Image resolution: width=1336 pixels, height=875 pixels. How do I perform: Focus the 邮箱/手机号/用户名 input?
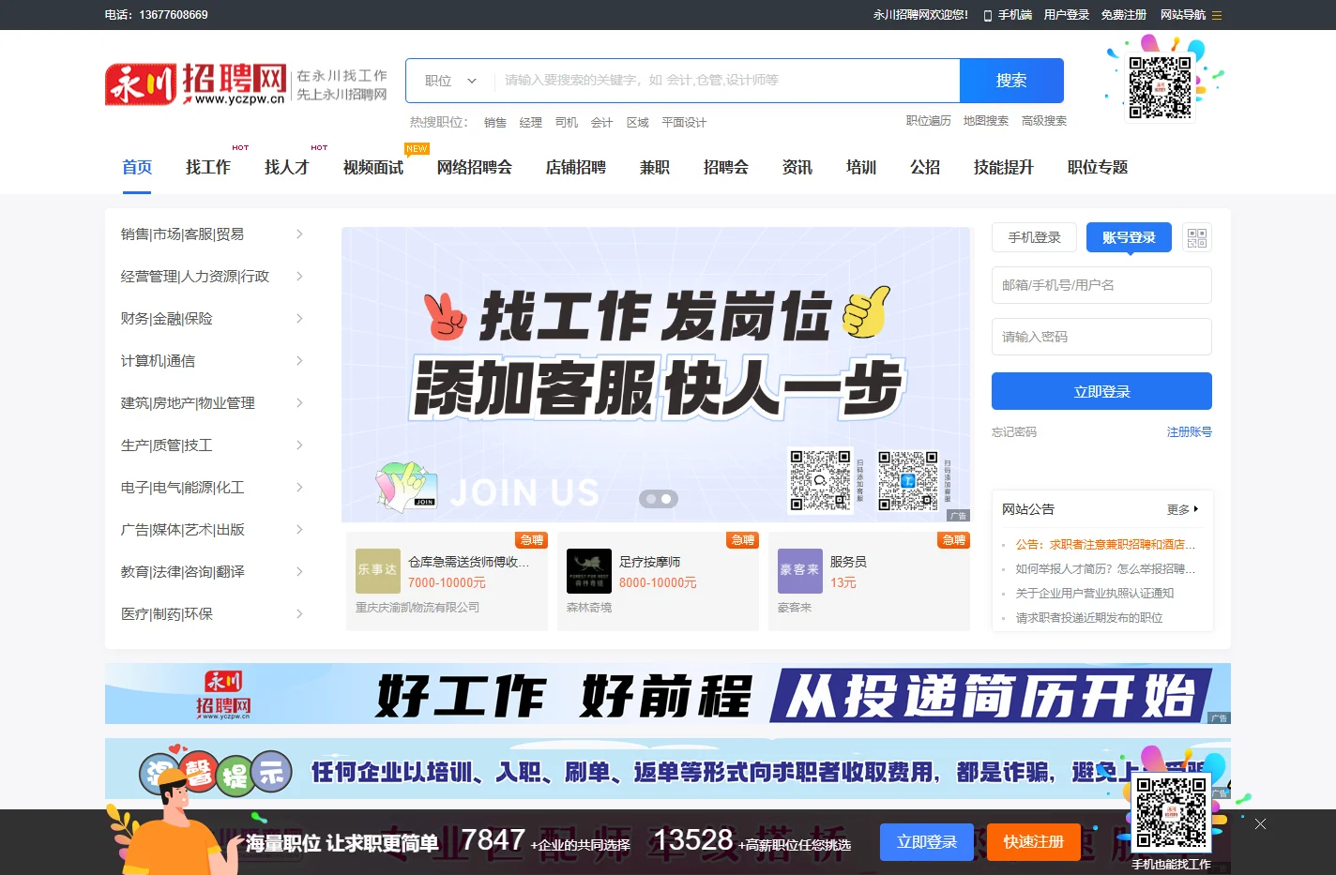[1101, 285]
